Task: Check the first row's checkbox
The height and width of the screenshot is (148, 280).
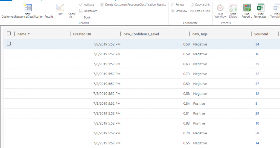Action: click(9, 44)
